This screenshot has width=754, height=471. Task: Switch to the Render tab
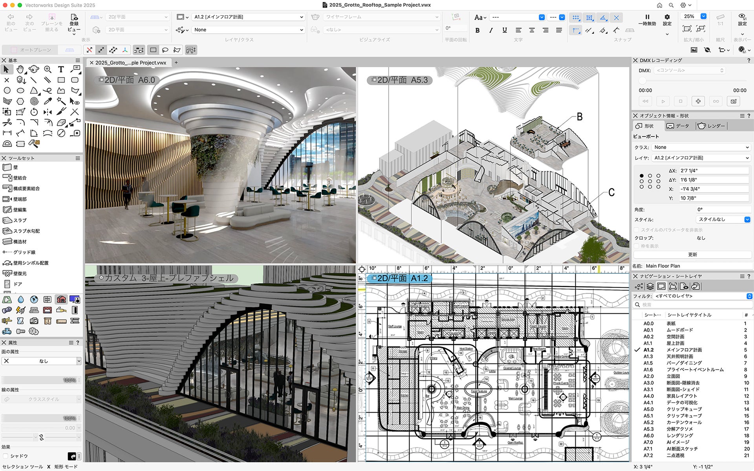coord(712,126)
